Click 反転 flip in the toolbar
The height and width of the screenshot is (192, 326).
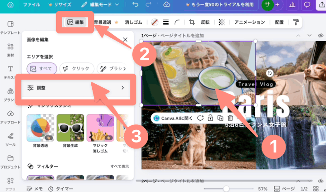(205, 22)
